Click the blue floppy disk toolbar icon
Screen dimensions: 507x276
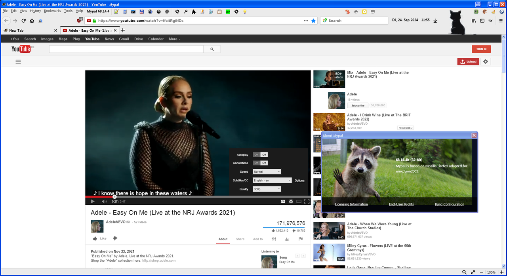pyautogui.click(x=141, y=11)
